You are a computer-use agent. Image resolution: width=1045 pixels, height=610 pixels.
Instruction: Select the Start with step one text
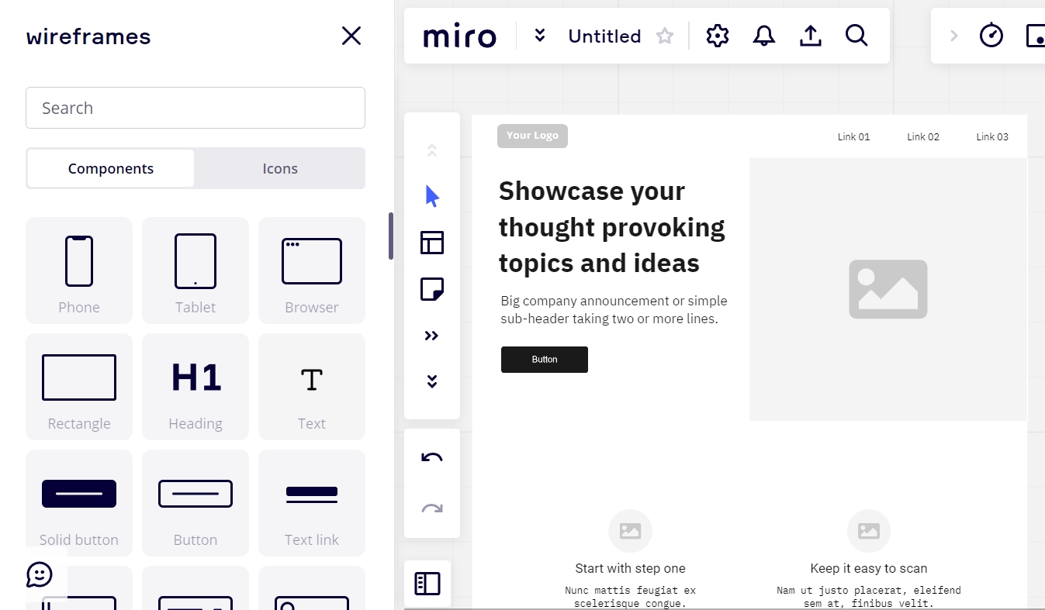tap(631, 568)
